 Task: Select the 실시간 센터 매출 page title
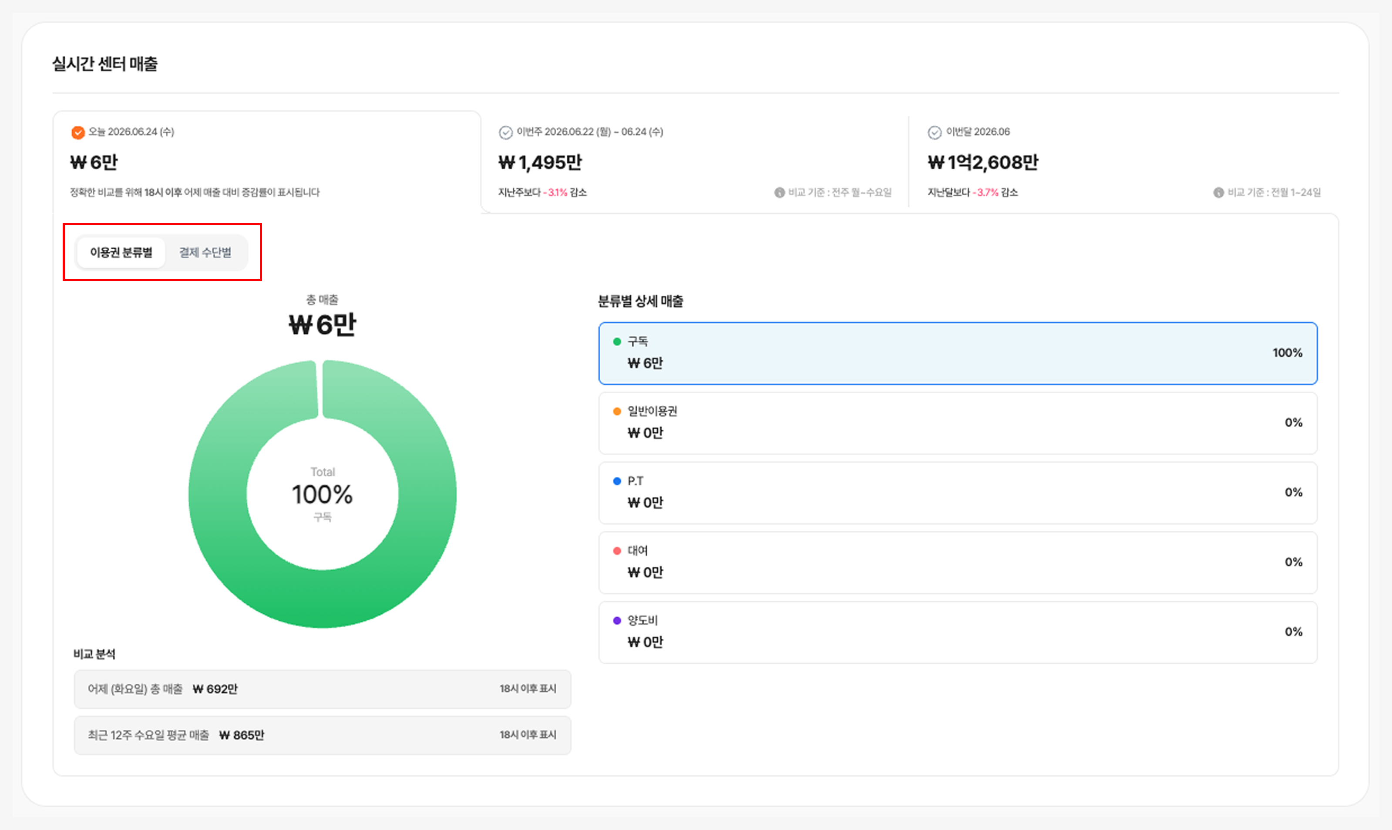tap(104, 64)
